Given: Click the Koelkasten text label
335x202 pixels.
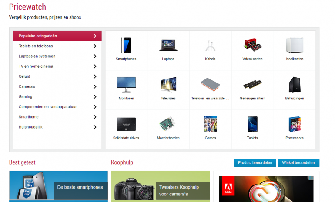Looking at the screenshot, I should [295, 59].
